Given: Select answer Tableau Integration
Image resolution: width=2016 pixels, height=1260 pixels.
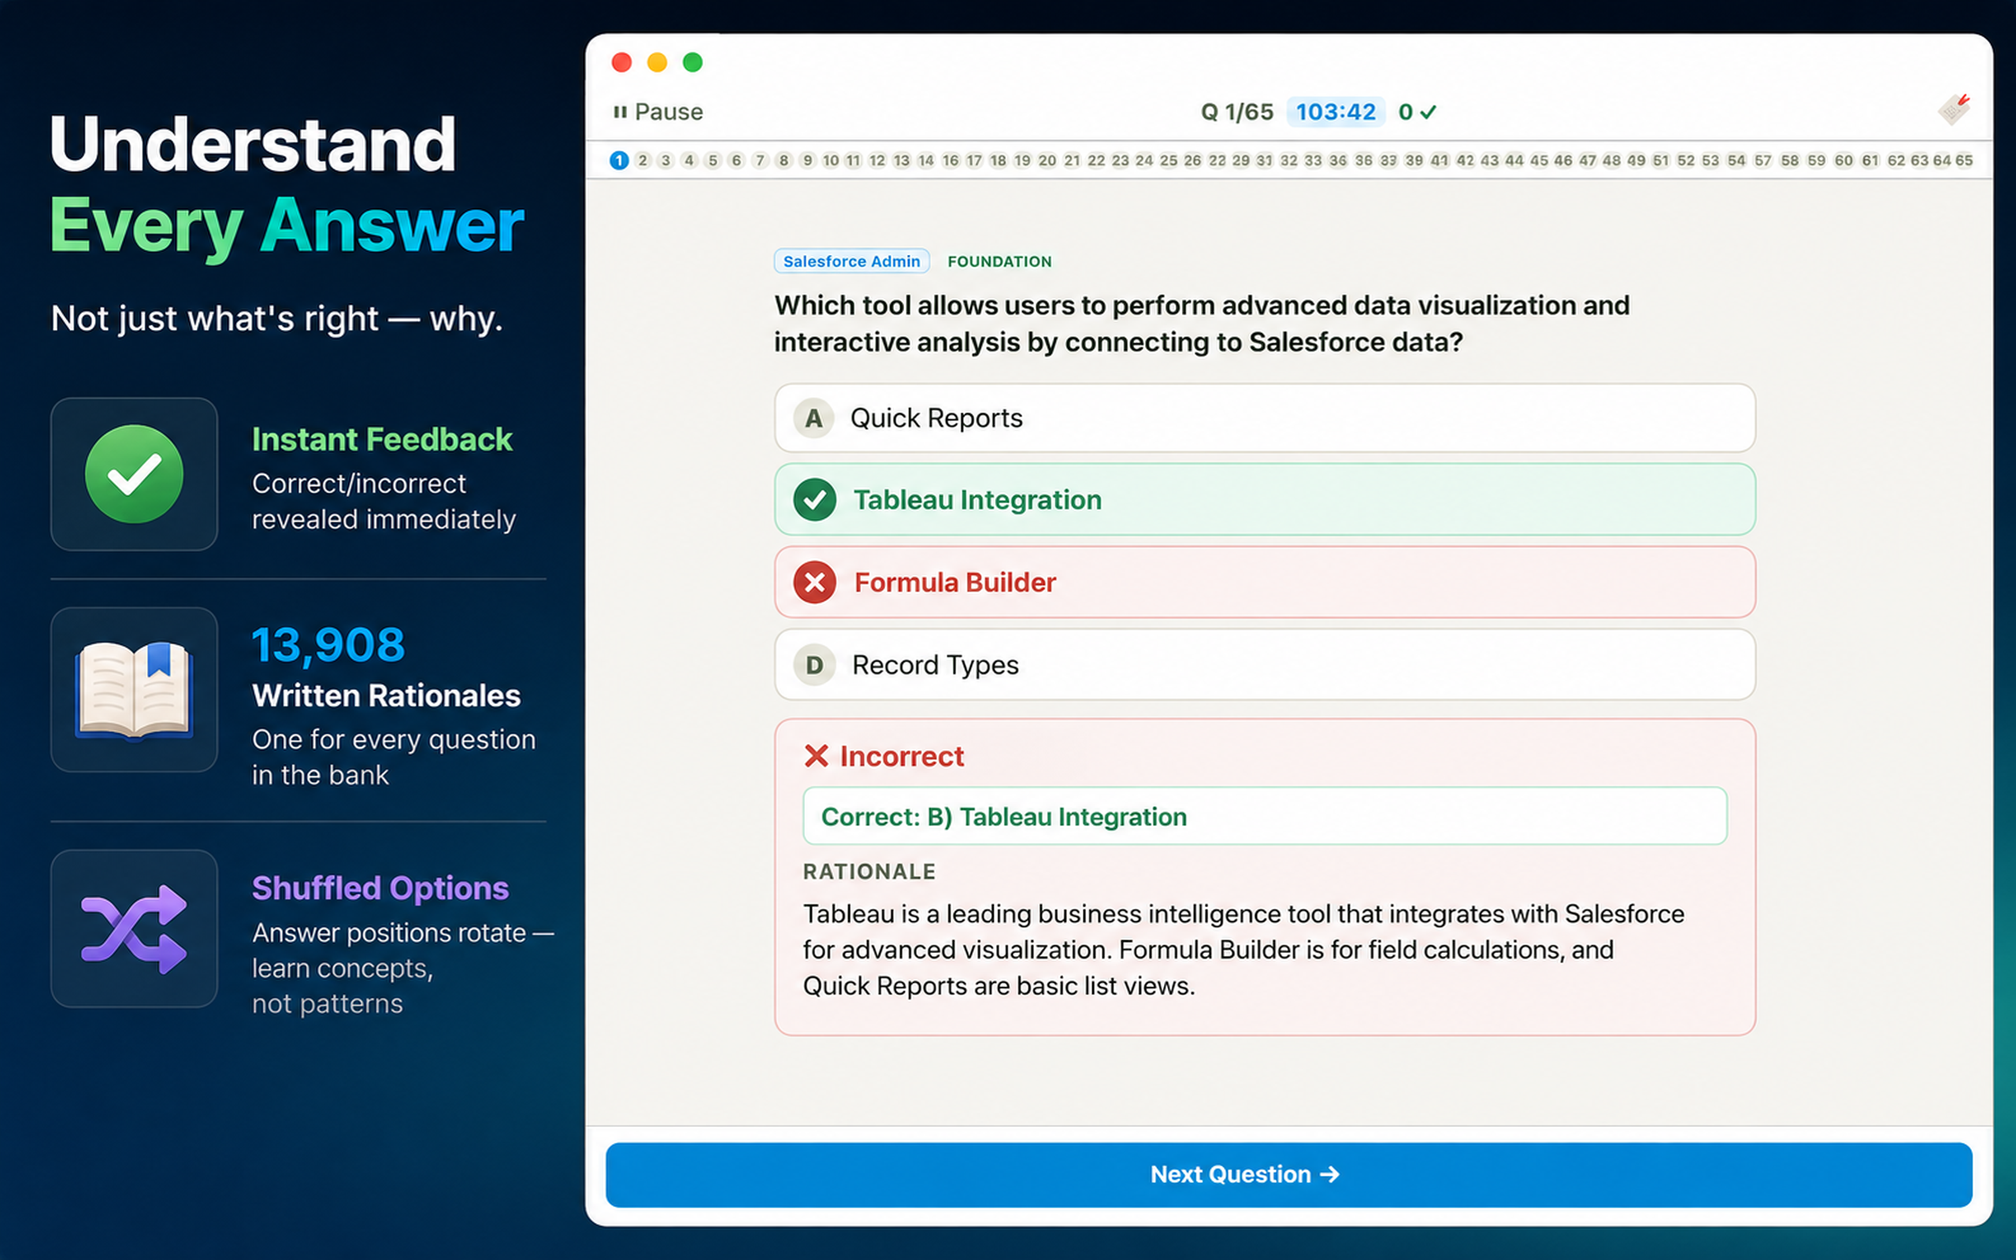Looking at the screenshot, I should click(1265, 500).
